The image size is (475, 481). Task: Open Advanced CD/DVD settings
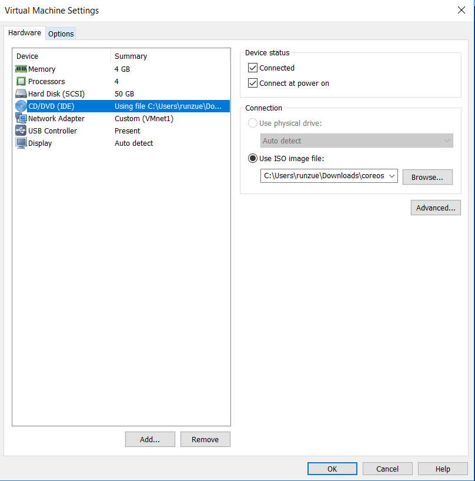click(x=436, y=208)
